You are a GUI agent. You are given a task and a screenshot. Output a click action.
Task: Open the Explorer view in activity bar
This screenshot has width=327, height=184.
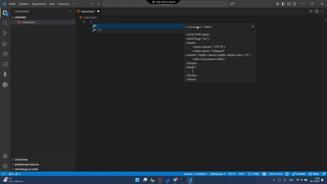[5, 13]
